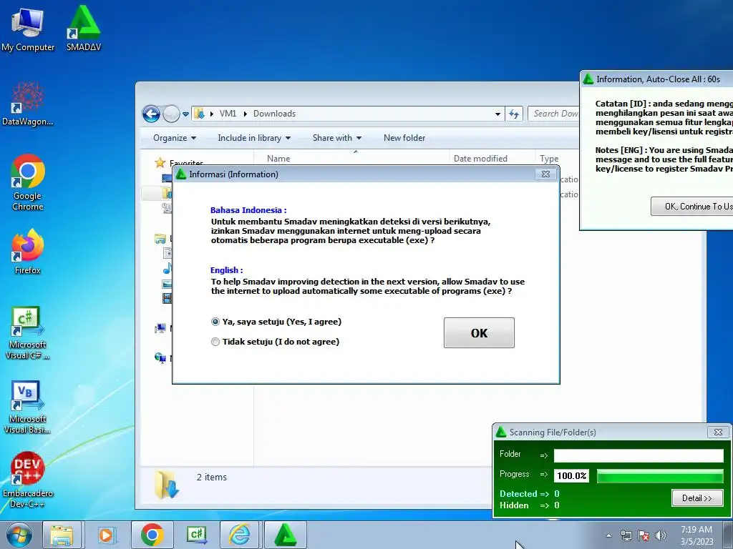Click OK, Continue To Use button

(692, 207)
